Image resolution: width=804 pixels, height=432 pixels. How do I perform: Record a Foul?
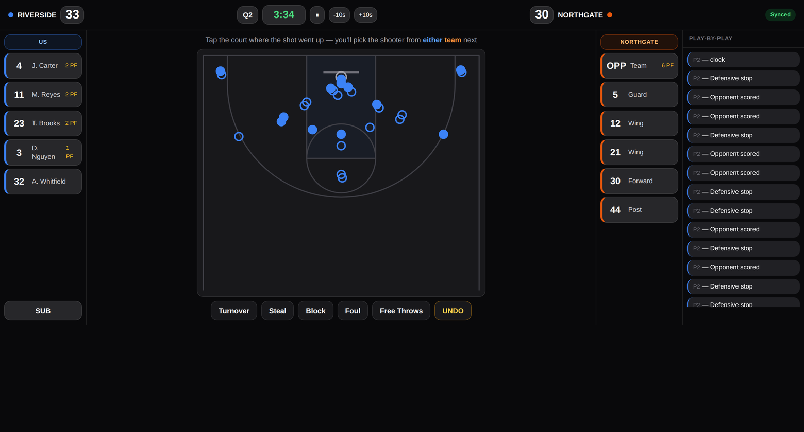pos(353,311)
